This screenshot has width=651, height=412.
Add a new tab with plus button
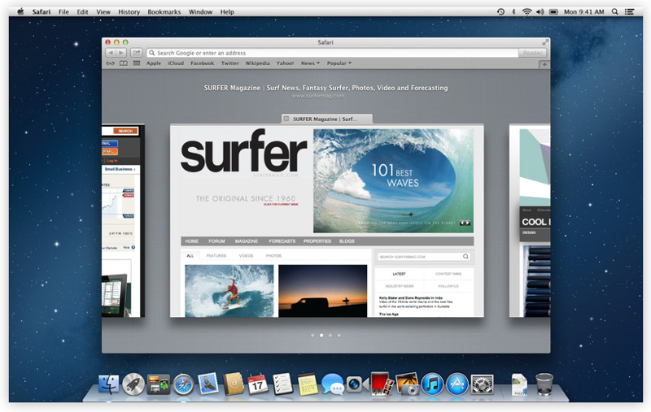click(544, 65)
